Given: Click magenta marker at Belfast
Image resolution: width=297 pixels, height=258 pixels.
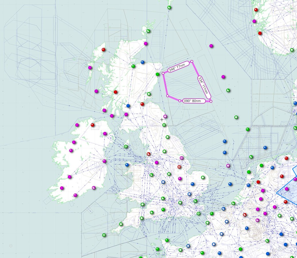Looking at the screenshot, I should (105, 134).
